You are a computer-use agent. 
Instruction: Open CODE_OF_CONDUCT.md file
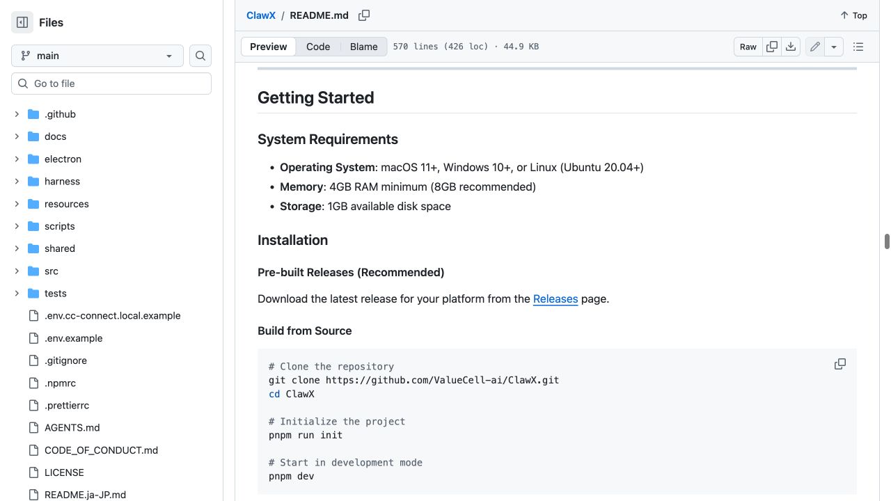coord(102,450)
